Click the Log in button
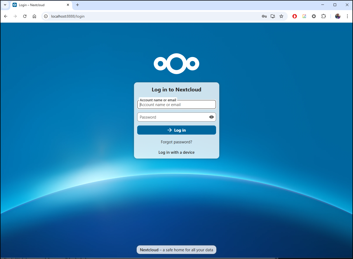Viewport: 353px width, 259px height. (x=176, y=130)
